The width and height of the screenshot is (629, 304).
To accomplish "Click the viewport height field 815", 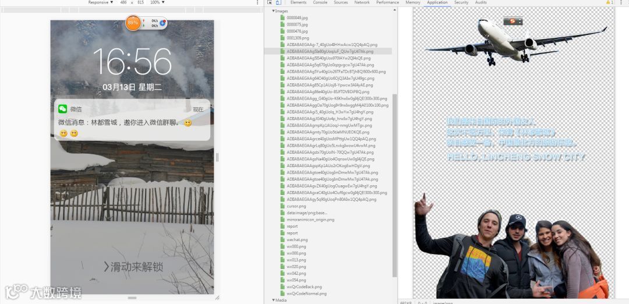I will pyautogui.click(x=141, y=2).
